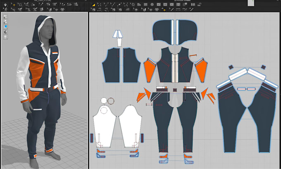Image resolution: width=281 pixels, height=169 pixels.
Task: Select the plain white circle pattern piece
Action: tap(104, 100)
